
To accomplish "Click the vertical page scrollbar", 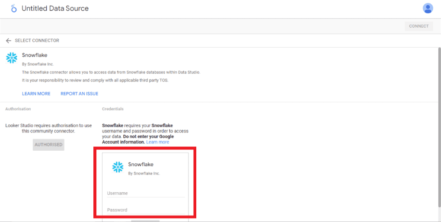I will pyautogui.click(x=439, y=127).
